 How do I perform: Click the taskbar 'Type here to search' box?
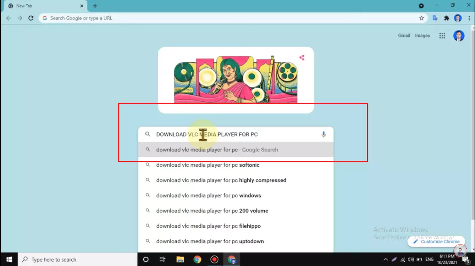pyautogui.click(x=78, y=259)
